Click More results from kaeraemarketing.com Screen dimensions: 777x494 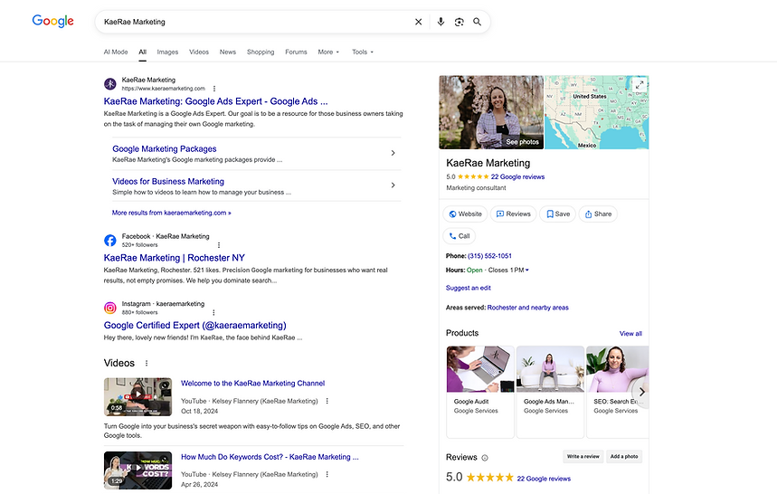pos(172,213)
